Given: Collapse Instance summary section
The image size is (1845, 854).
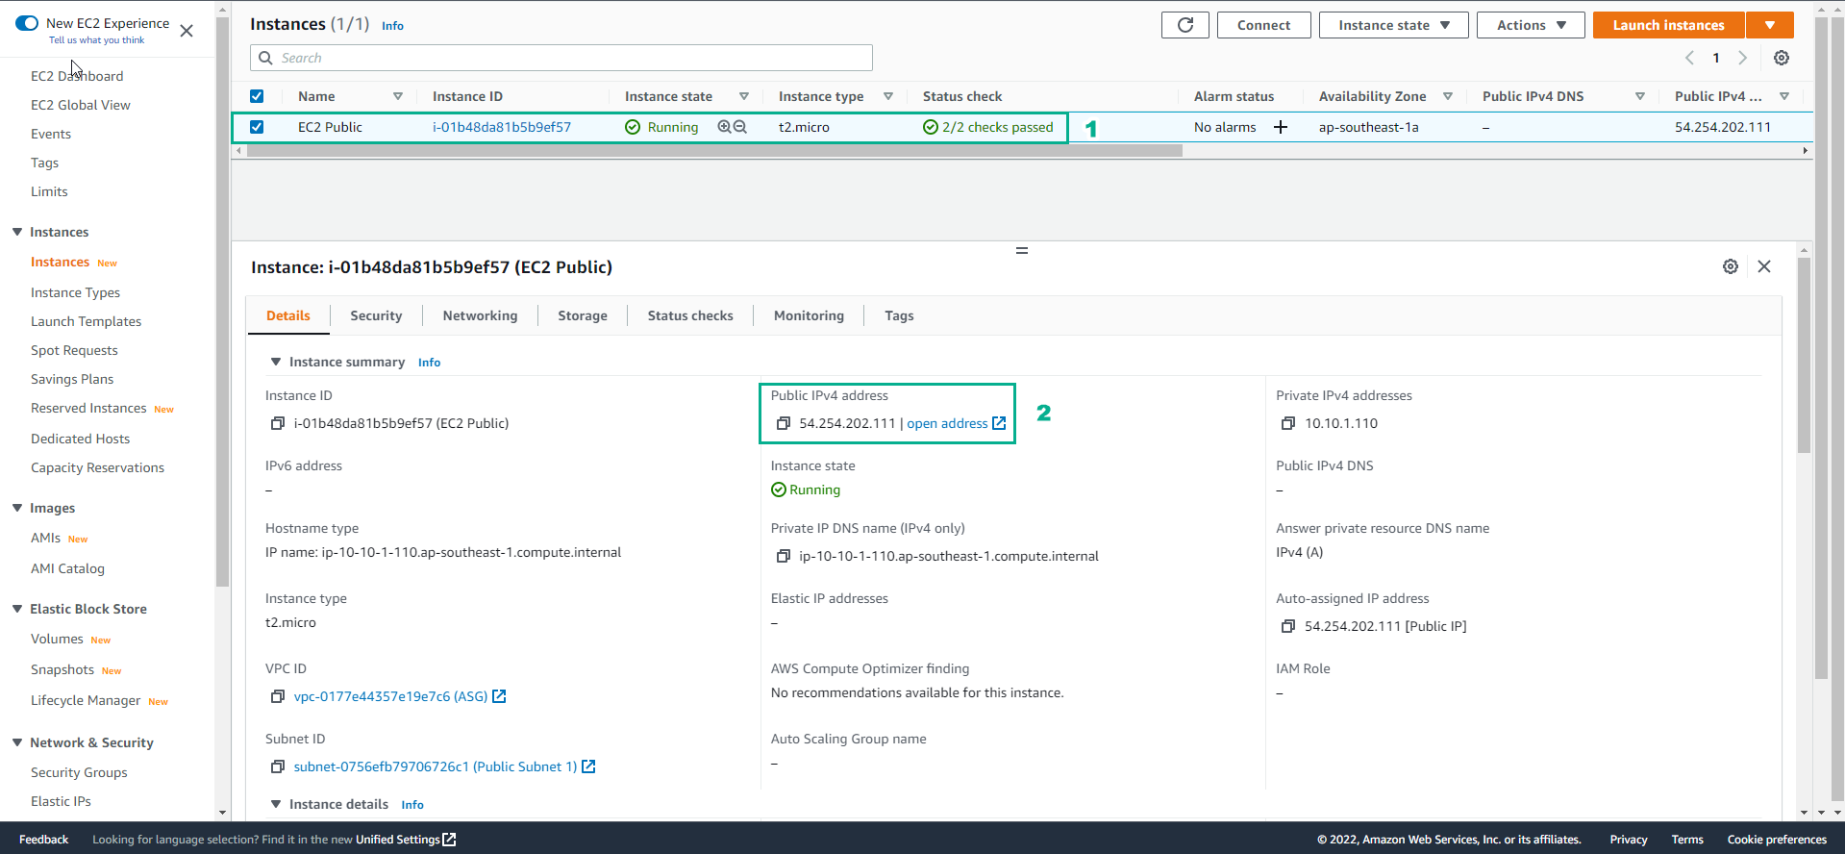Looking at the screenshot, I should pos(276,362).
